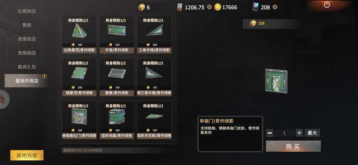Pick the 屋檐|青竹绿影 item
The image size is (358, 165).
tap(117, 77)
